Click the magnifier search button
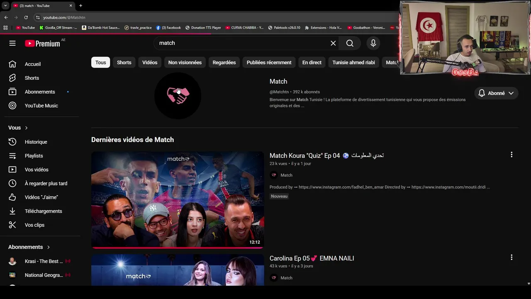 tap(350, 43)
